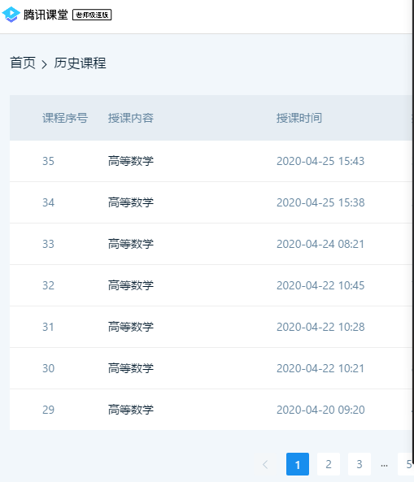
Task: Click the breadcrumb chevron separator
Action: pyautogui.click(x=44, y=64)
